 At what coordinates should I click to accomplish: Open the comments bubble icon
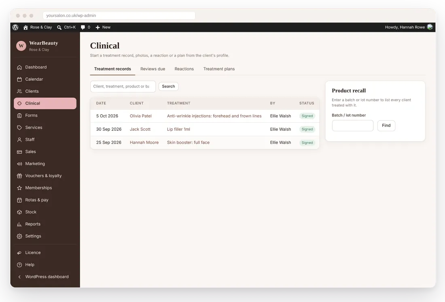pyautogui.click(x=83, y=27)
